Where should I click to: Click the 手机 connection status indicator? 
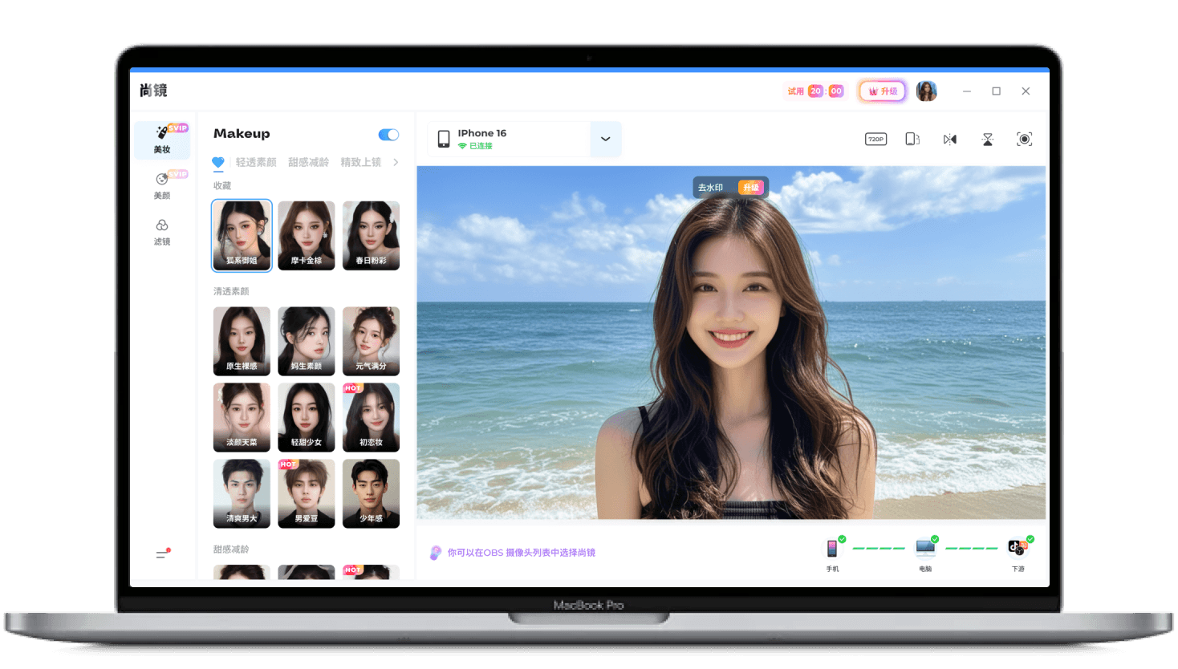point(831,547)
